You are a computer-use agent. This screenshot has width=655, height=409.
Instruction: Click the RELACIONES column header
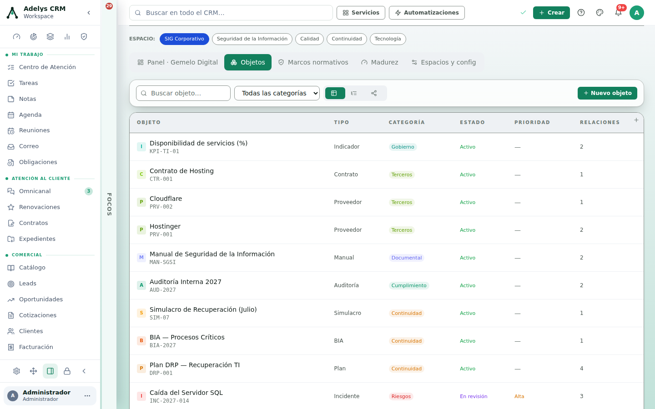[x=600, y=123]
